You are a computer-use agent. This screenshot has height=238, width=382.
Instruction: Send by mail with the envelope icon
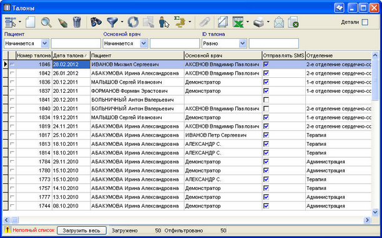[x=279, y=22]
